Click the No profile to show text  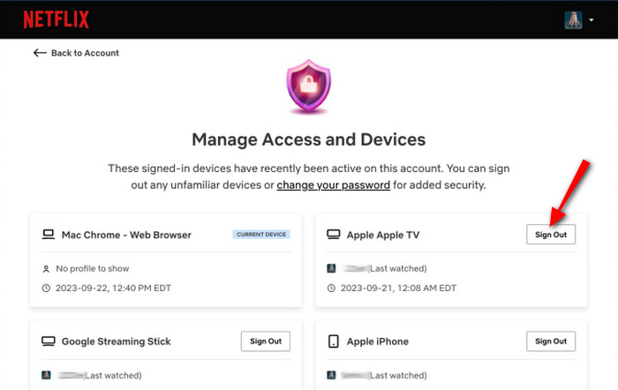click(x=93, y=268)
